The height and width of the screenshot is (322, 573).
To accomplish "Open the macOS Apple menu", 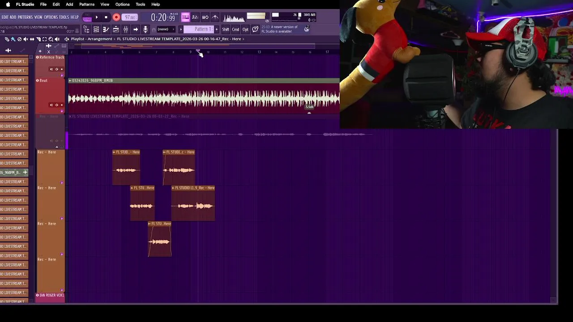I will pos(8,4).
